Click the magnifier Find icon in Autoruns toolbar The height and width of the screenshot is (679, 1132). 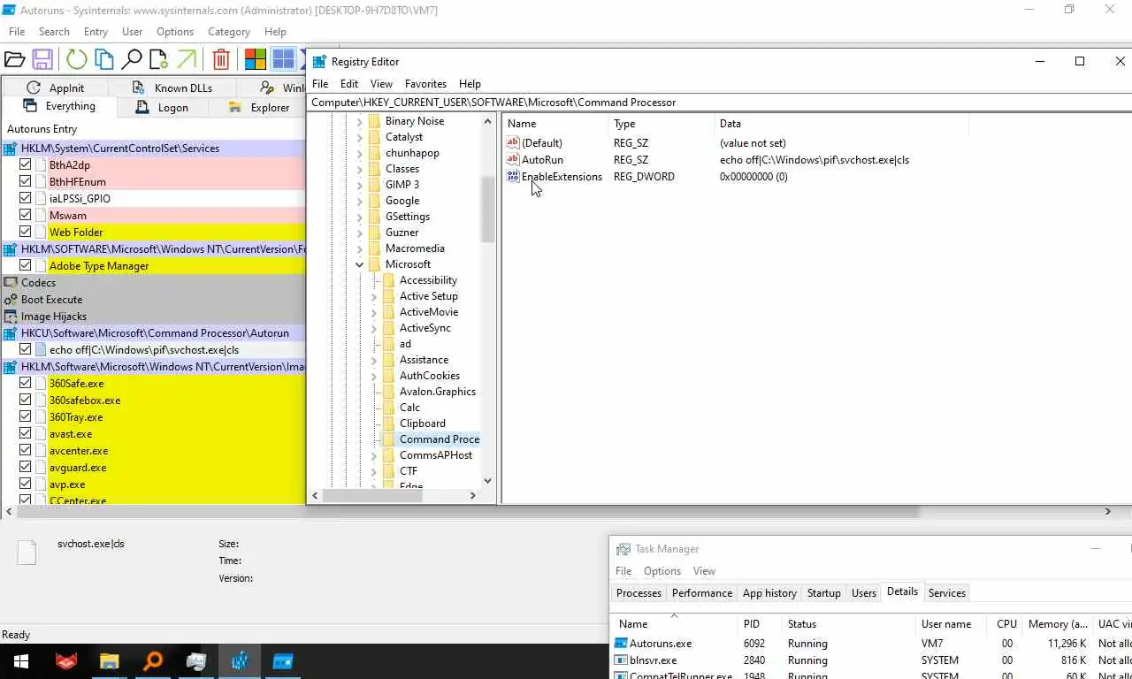[132, 59]
